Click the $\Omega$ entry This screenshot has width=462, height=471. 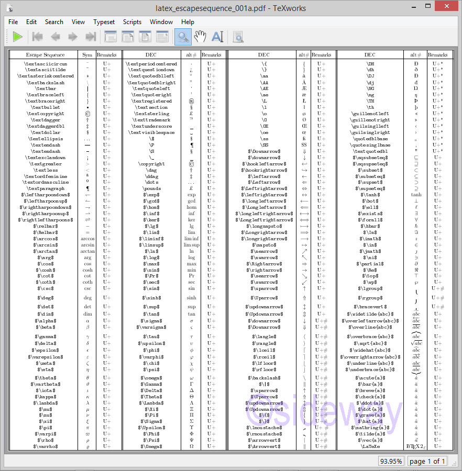tap(151, 446)
